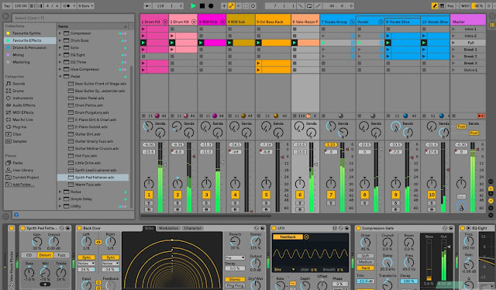The width and height of the screenshot is (496, 290).
Task: Expand the Compressor folder in the browser
Action: click(60, 33)
